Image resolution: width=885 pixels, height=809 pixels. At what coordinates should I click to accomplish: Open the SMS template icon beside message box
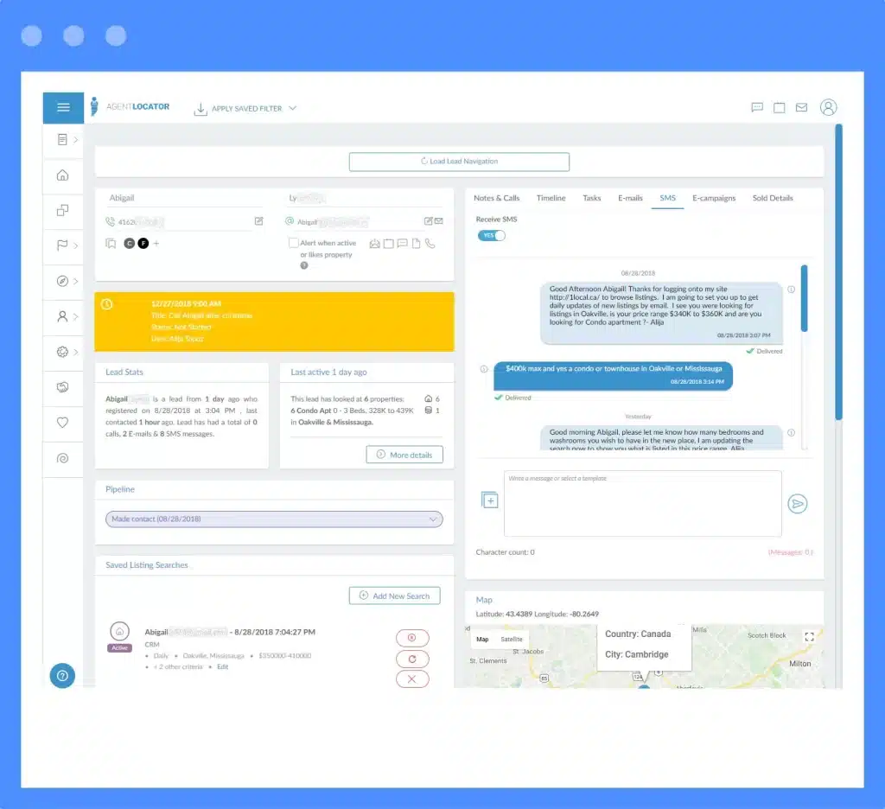489,500
